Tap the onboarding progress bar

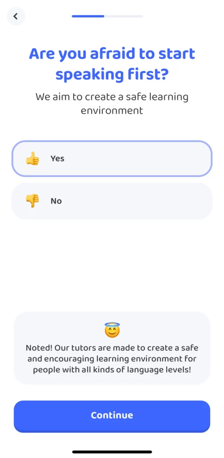coord(107,17)
